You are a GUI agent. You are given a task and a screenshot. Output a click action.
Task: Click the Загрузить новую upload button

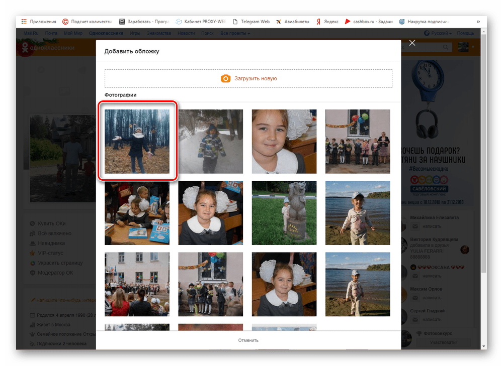(248, 78)
